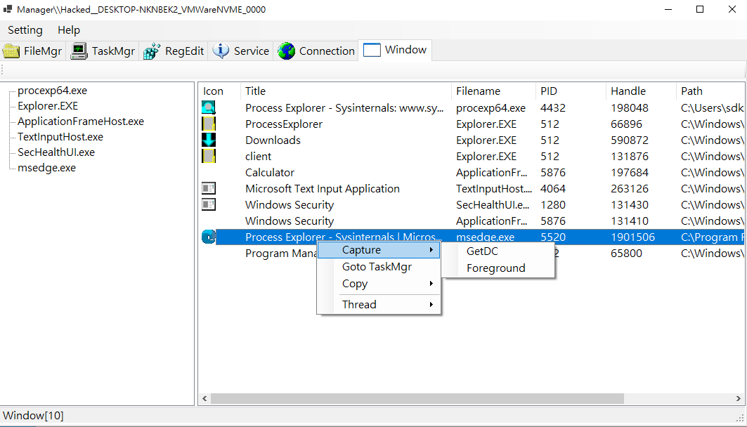Click the RegEdit cubes icon
Screen dimensions: 747x427
coord(152,51)
